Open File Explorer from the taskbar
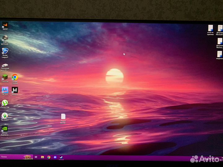This screenshot has height=167, width=223. pyautogui.click(x=42, y=157)
